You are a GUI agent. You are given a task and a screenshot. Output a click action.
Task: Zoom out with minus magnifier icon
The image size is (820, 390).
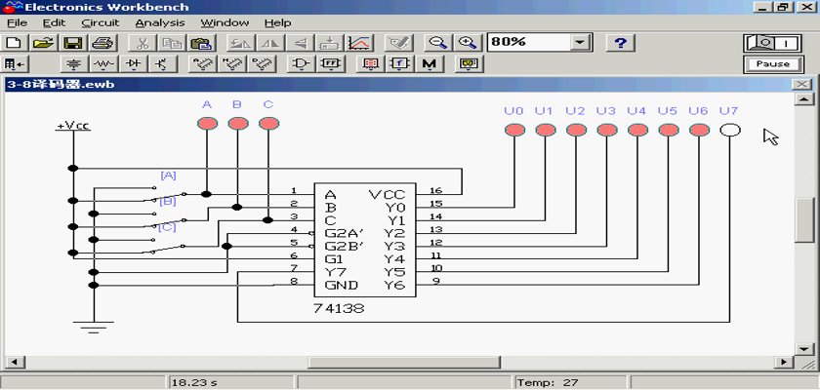pos(437,43)
